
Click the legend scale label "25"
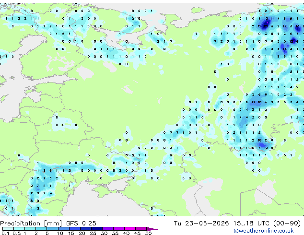(93, 233)
